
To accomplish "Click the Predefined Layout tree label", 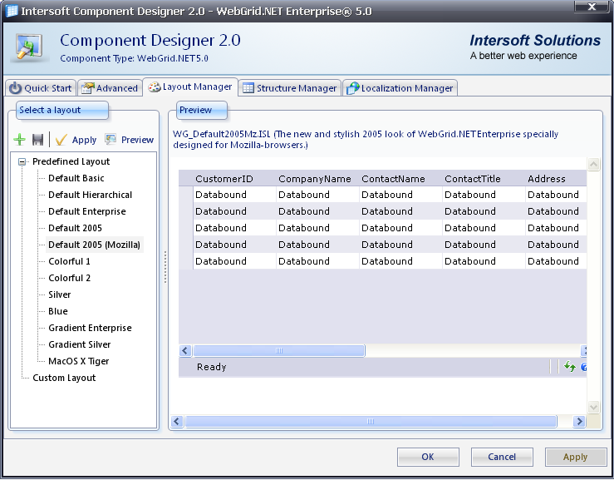I will pos(71,161).
